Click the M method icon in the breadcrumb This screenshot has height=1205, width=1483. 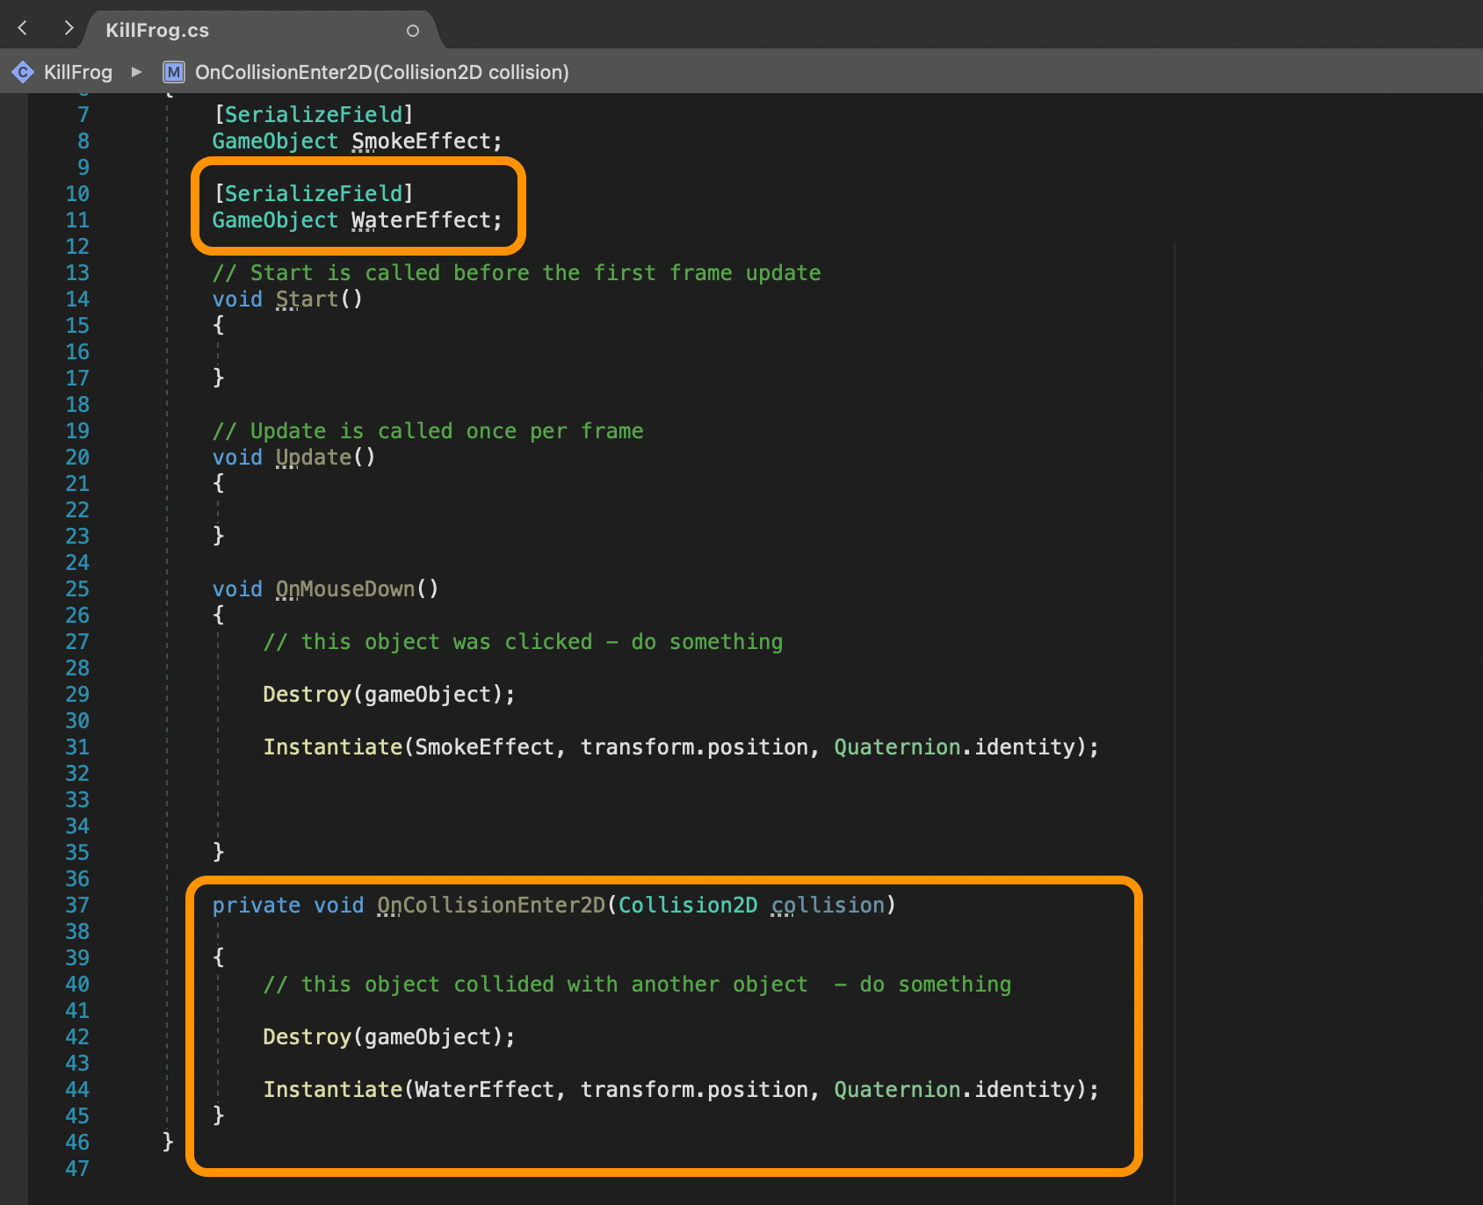tap(173, 72)
